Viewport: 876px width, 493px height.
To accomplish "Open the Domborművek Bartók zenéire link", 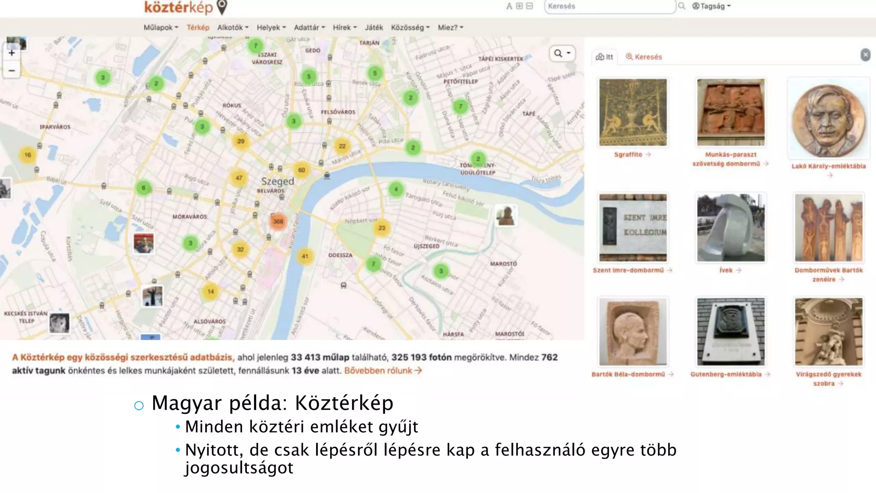I will coord(829,275).
